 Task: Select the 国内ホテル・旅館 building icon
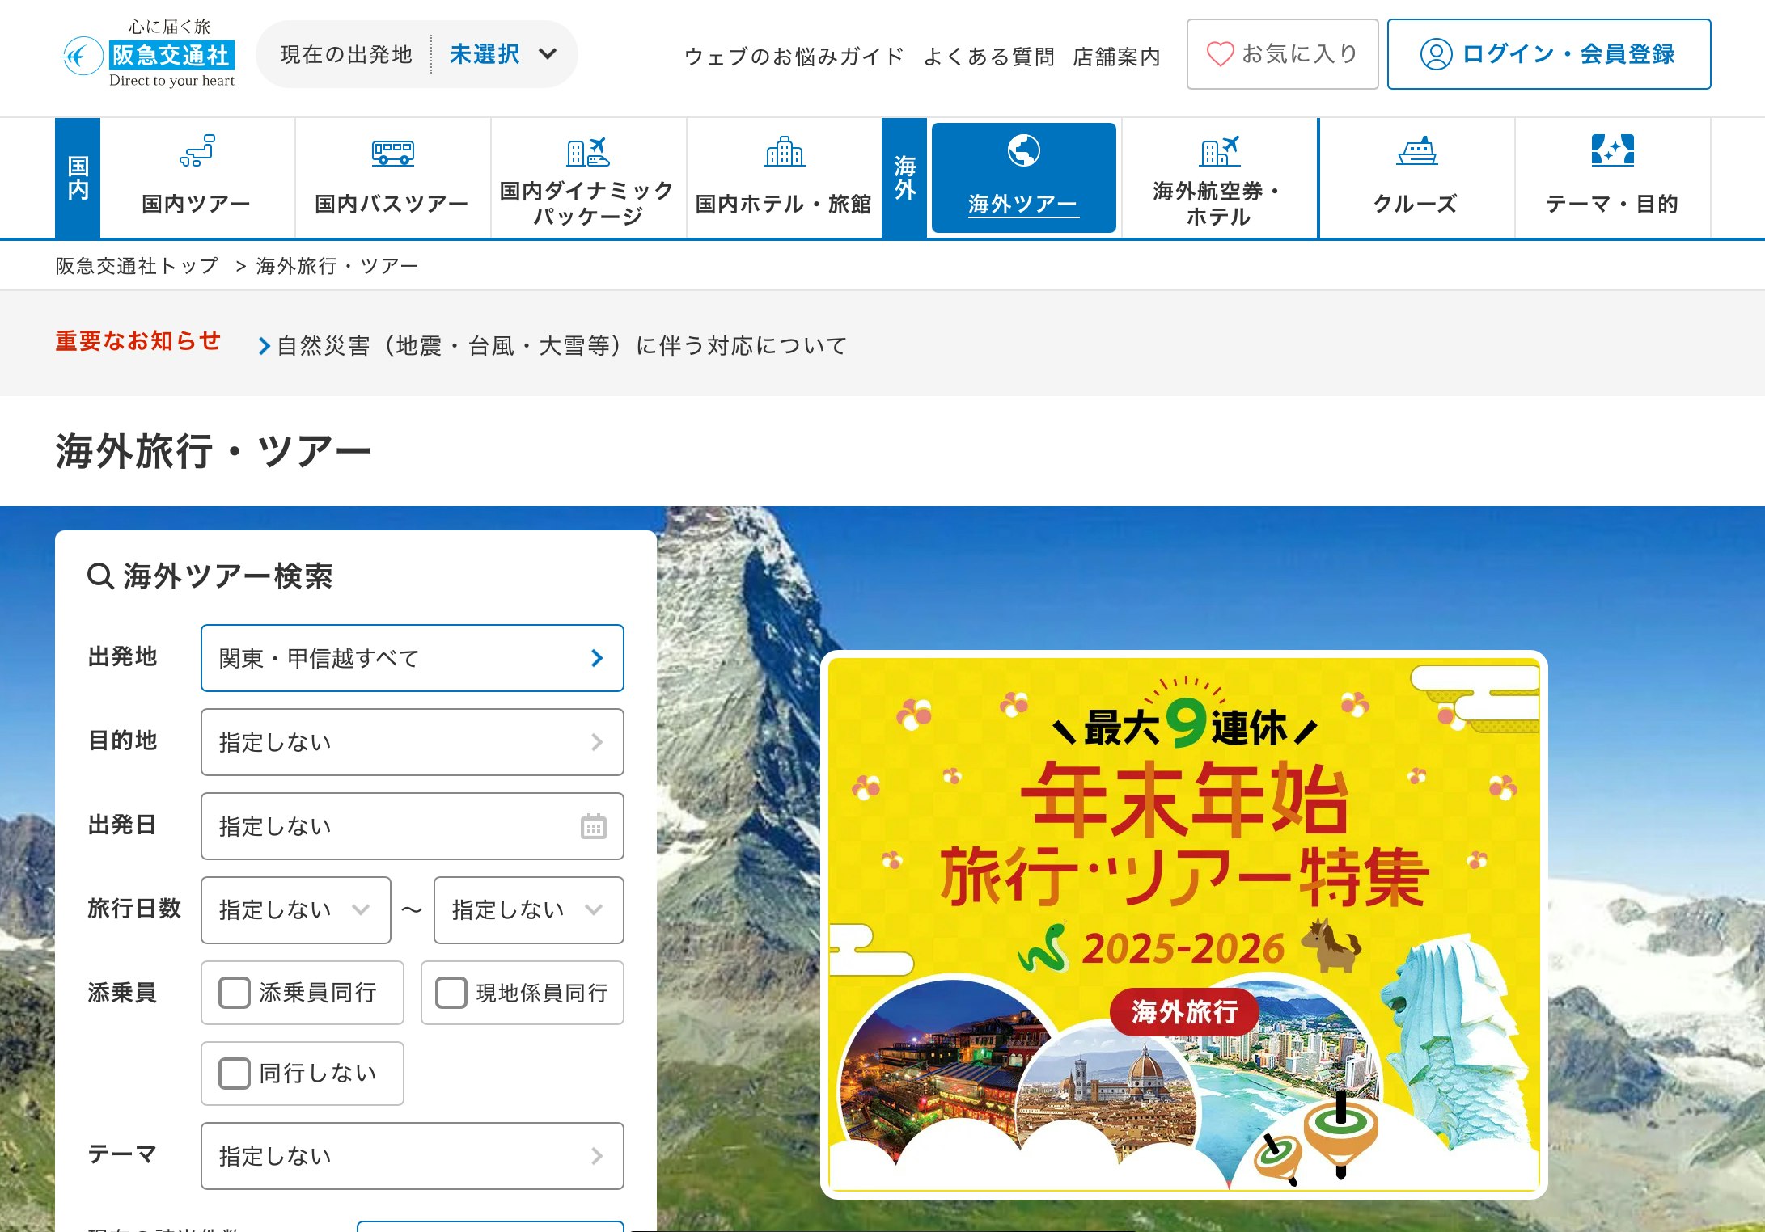[785, 151]
